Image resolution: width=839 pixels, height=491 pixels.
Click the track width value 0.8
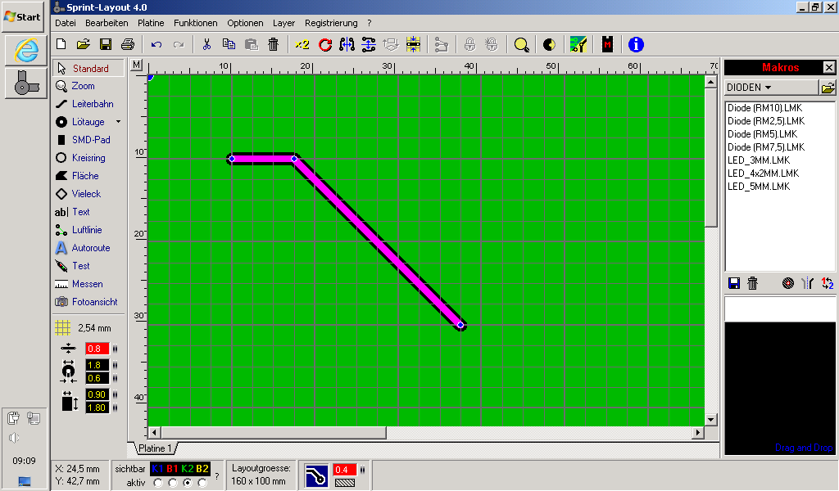click(x=97, y=349)
